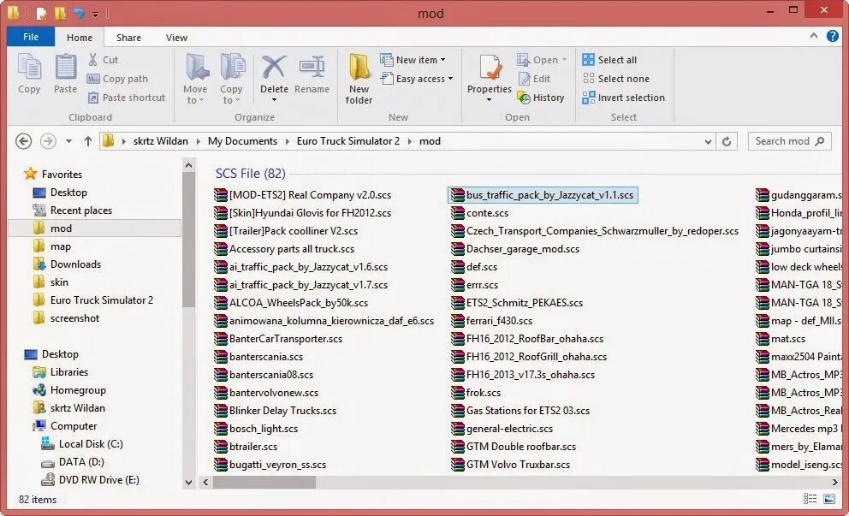
Task: Open the Recent locations dropdown arrow
Action: pyautogui.click(x=68, y=141)
